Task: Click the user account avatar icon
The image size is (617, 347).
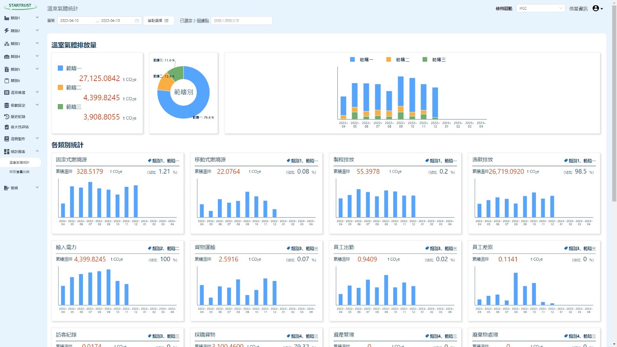Action: point(596,8)
